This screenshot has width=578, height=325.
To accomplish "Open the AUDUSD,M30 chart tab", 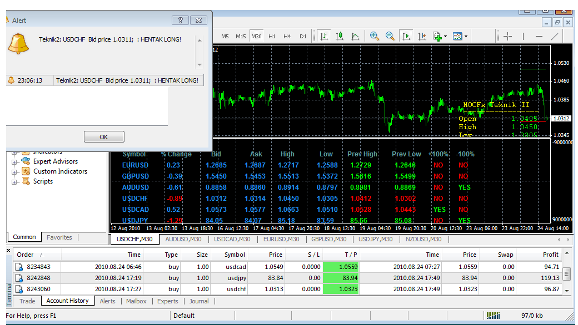I will 183,240.
